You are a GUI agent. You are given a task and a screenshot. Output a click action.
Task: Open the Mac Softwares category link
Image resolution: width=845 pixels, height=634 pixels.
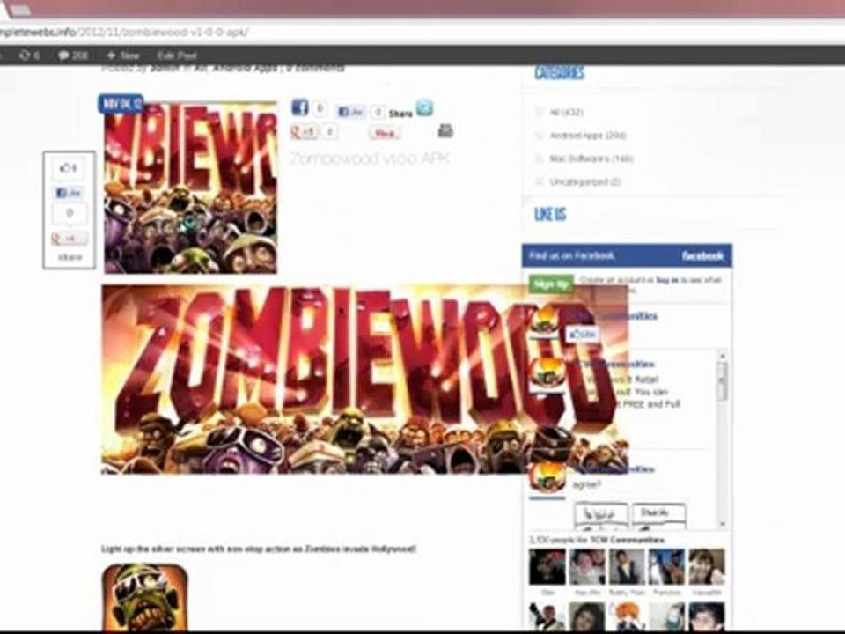tap(591, 158)
